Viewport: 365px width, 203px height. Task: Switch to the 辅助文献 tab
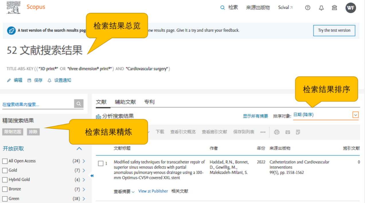(x=125, y=102)
